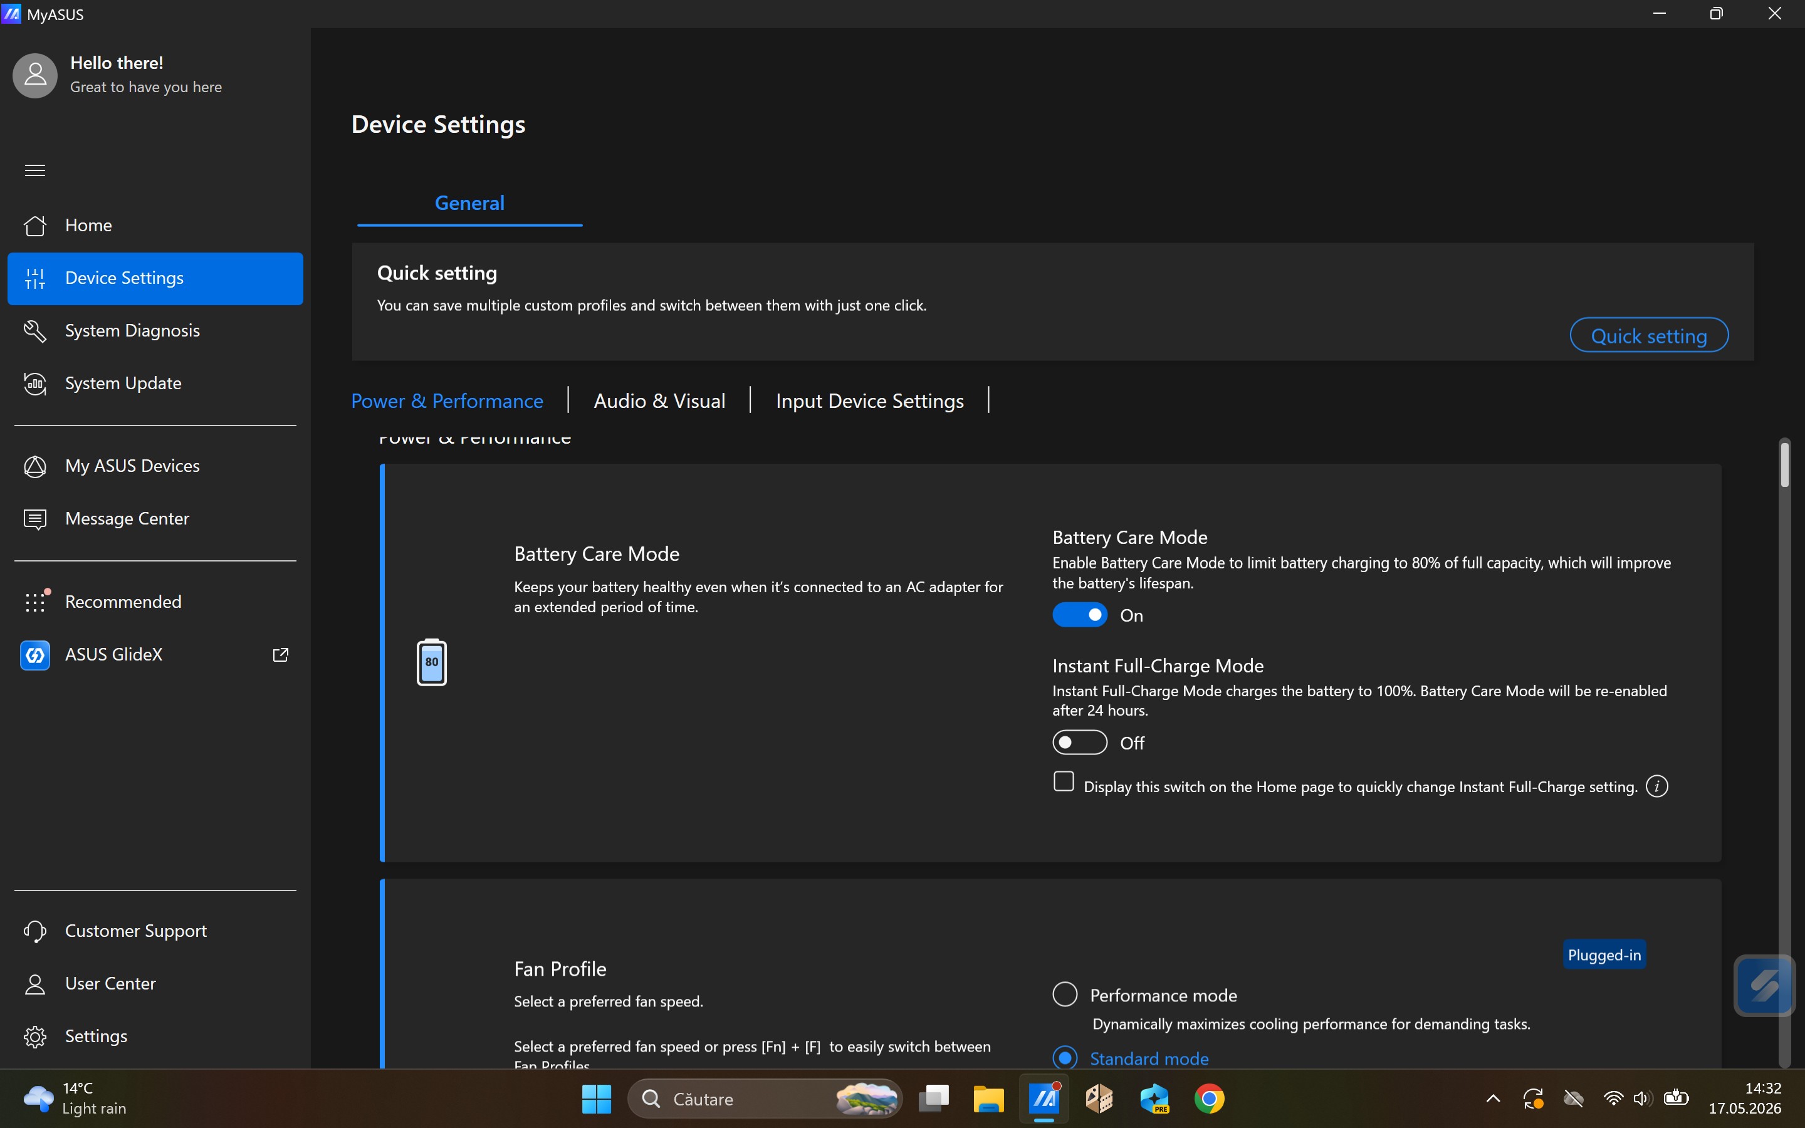
Task: Click the Plugged-in badge
Action: [x=1604, y=955]
